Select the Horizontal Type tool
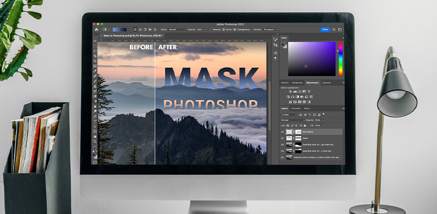 tap(95, 121)
